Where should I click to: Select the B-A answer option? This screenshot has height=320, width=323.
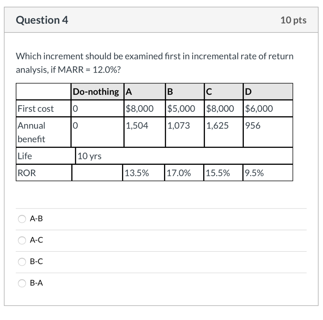coord(22,283)
